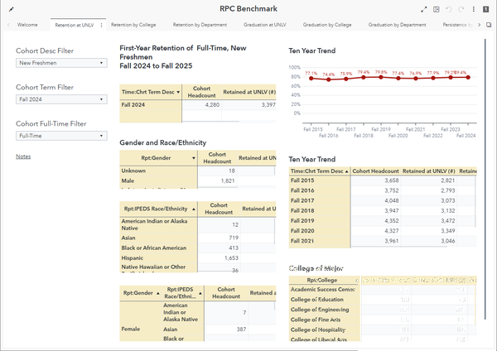Click the Fall 2024 data point on the chart
Screen dimensions: 497x351
click(x=468, y=77)
